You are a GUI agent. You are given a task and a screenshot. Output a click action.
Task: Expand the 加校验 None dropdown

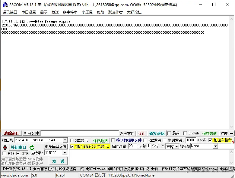tap(215, 146)
